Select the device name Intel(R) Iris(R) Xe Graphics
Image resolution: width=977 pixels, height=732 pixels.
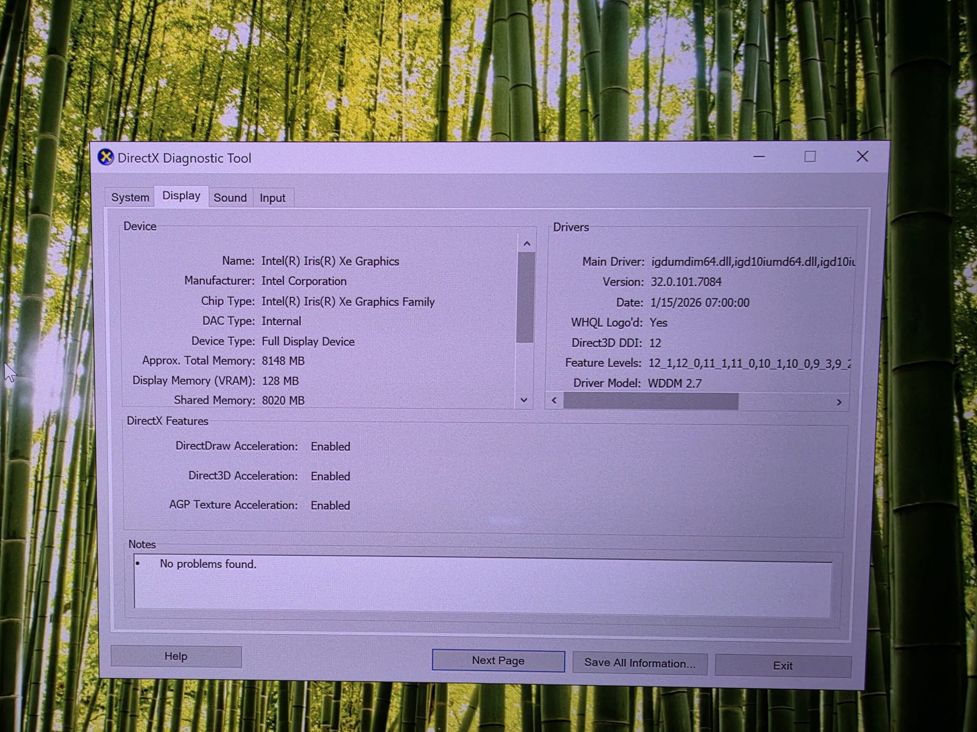(330, 261)
